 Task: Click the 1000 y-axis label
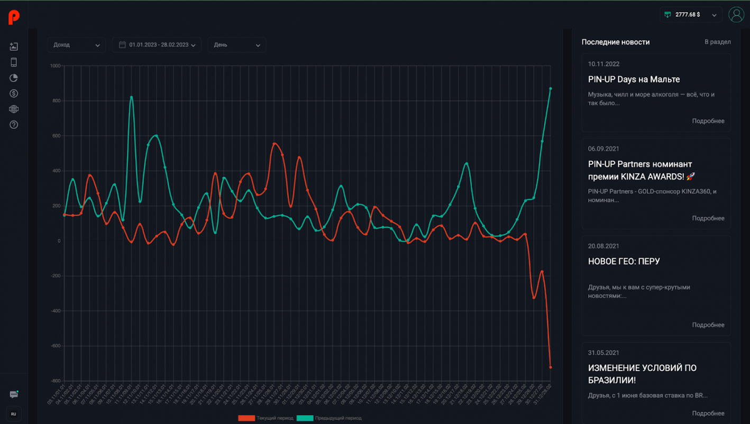click(x=56, y=66)
